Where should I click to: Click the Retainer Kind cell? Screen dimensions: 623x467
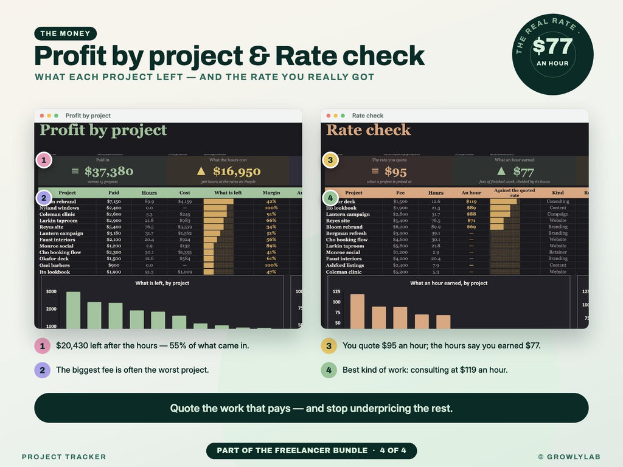(x=558, y=252)
